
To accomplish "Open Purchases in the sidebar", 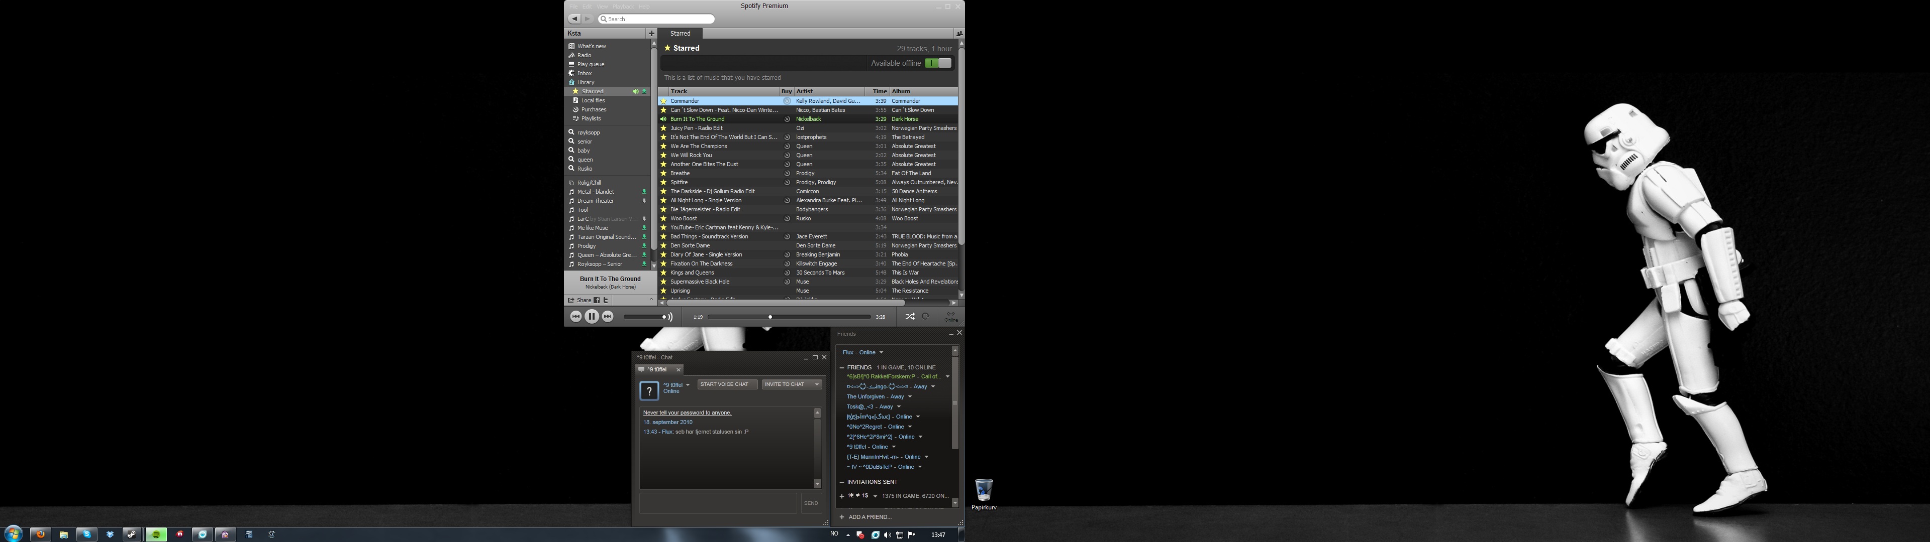I will (594, 109).
